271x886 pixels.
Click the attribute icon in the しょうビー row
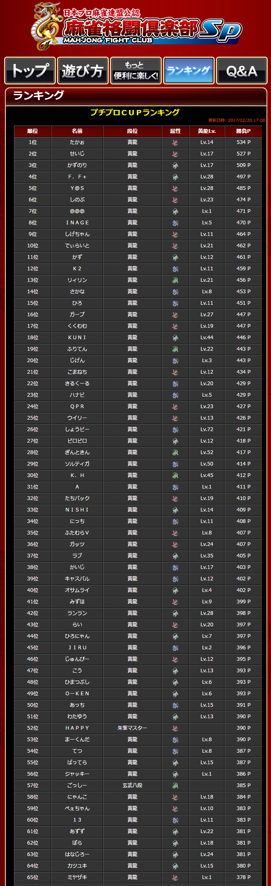[175, 430]
